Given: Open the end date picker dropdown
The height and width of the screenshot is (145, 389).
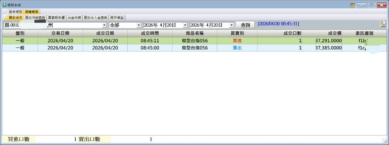Looking at the screenshot, I should [232, 25].
